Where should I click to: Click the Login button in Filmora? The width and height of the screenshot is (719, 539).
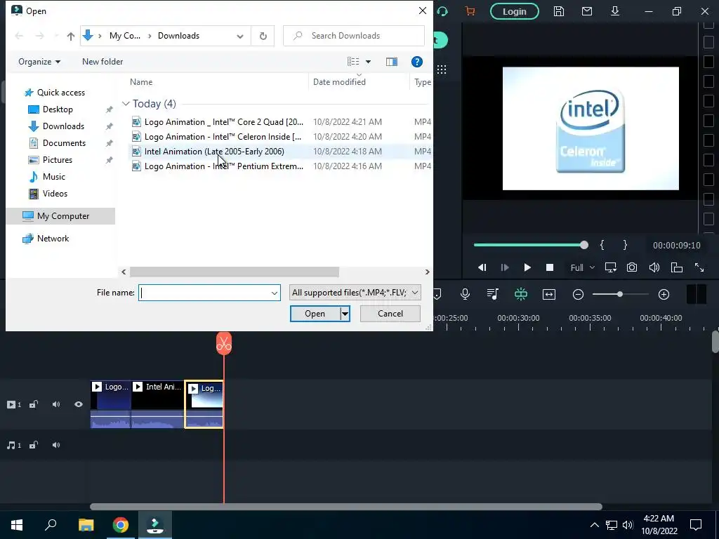click(x=515, y=11)
